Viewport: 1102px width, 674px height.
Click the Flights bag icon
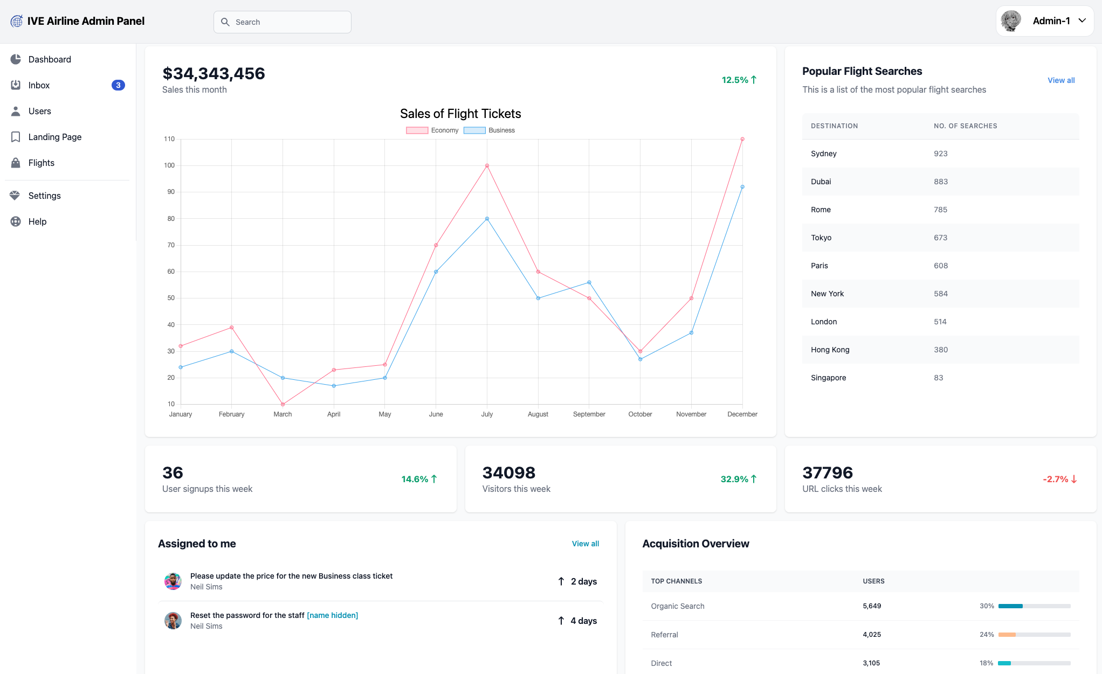pyautogui.click(x=16, y=163)
